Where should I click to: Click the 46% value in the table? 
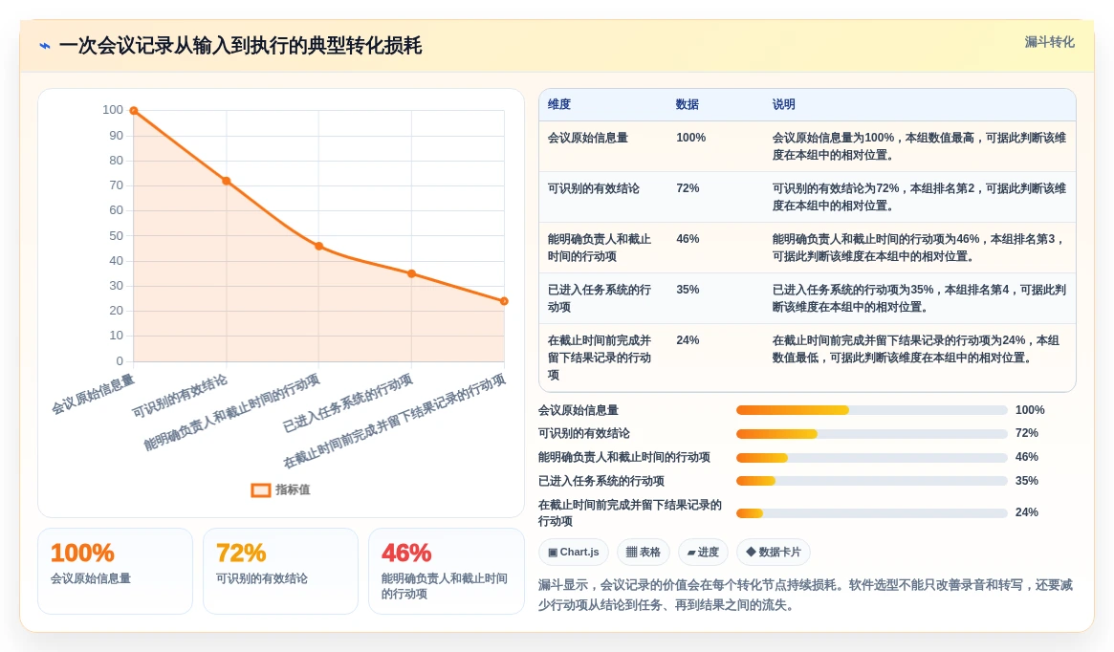coord(688,239)
